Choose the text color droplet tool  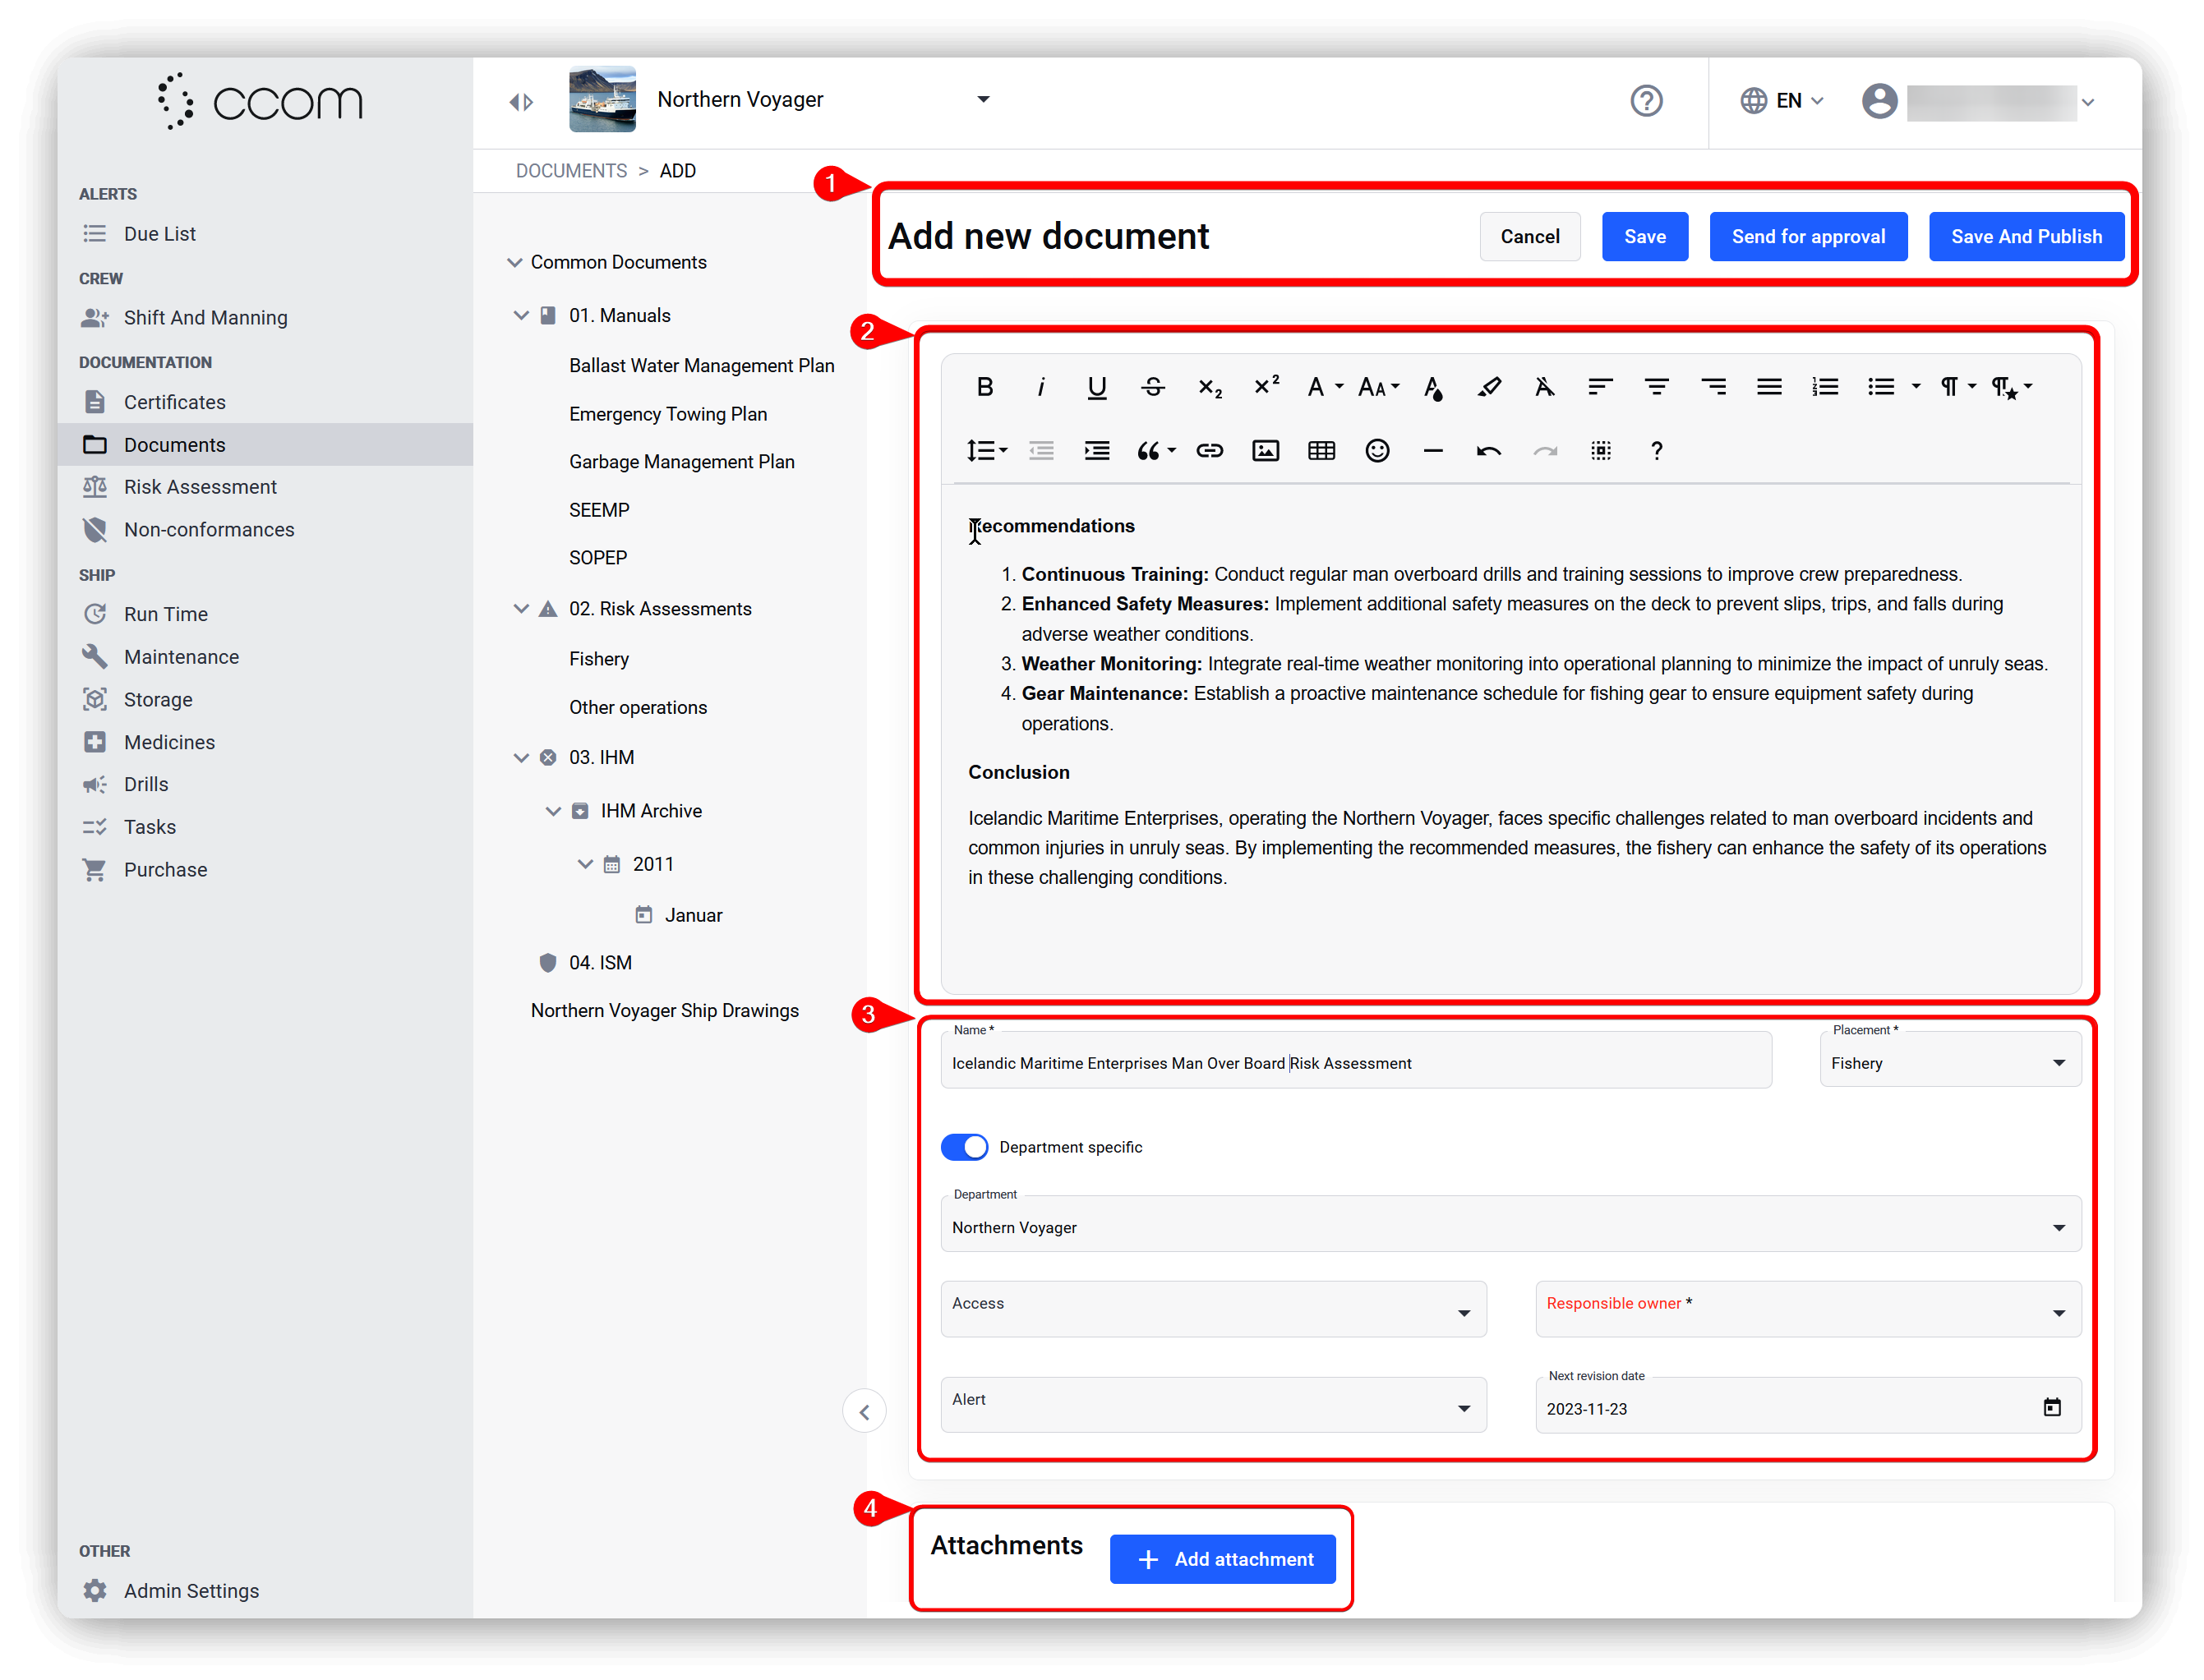[1432, 387]
